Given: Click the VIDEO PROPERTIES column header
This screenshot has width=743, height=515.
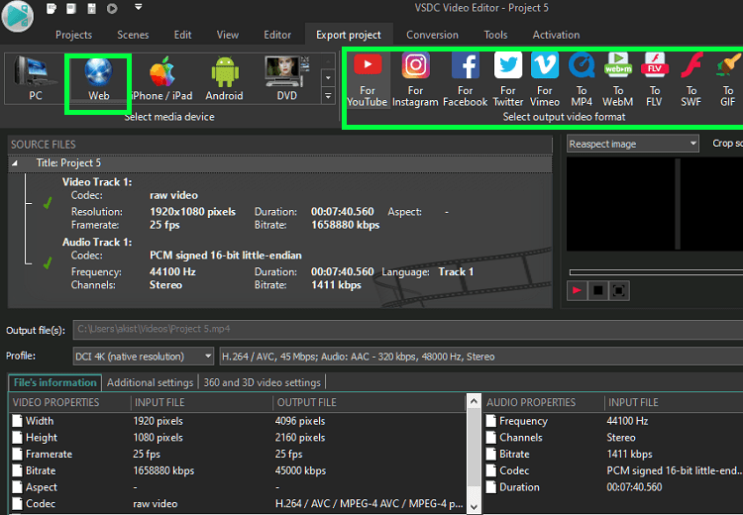Looking at the screenshot, I should click(69, 402).
